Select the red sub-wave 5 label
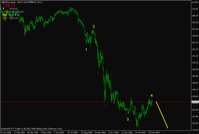 (126, 115)
